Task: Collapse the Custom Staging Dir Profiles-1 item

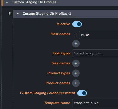Action: coord(18,14)
